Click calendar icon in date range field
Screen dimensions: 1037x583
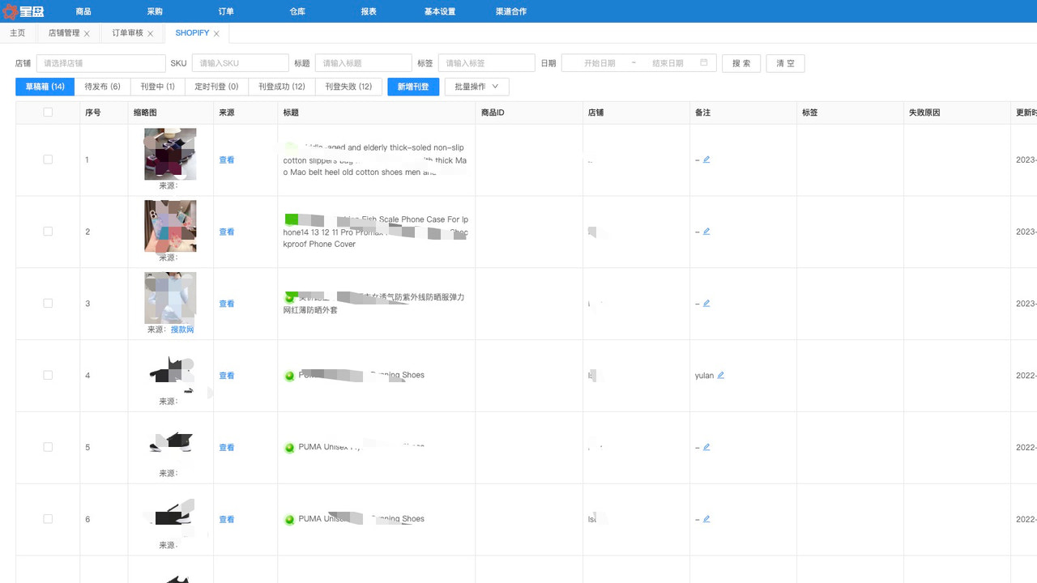[704, 62]
